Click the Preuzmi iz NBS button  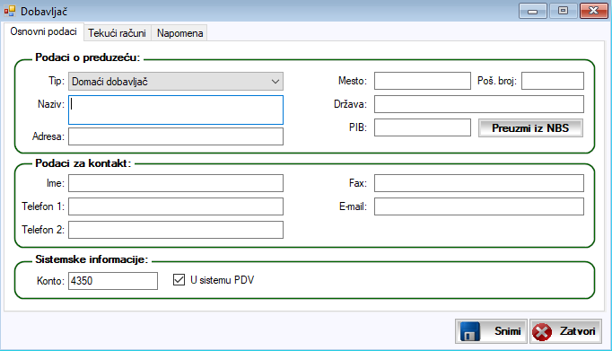coord(530,128)
